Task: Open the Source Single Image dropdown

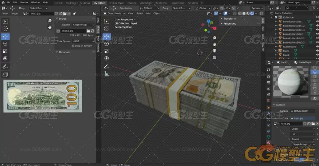Action: pyautogui.click(x=83, y=25)
